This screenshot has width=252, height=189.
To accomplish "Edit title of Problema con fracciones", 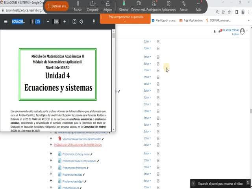I will [x=87, y=168].
